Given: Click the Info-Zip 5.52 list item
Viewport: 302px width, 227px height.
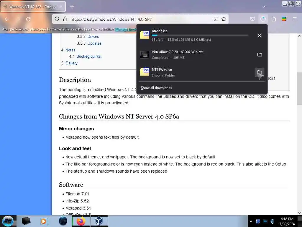Looking at the screenshot, I should click(77, 201).
